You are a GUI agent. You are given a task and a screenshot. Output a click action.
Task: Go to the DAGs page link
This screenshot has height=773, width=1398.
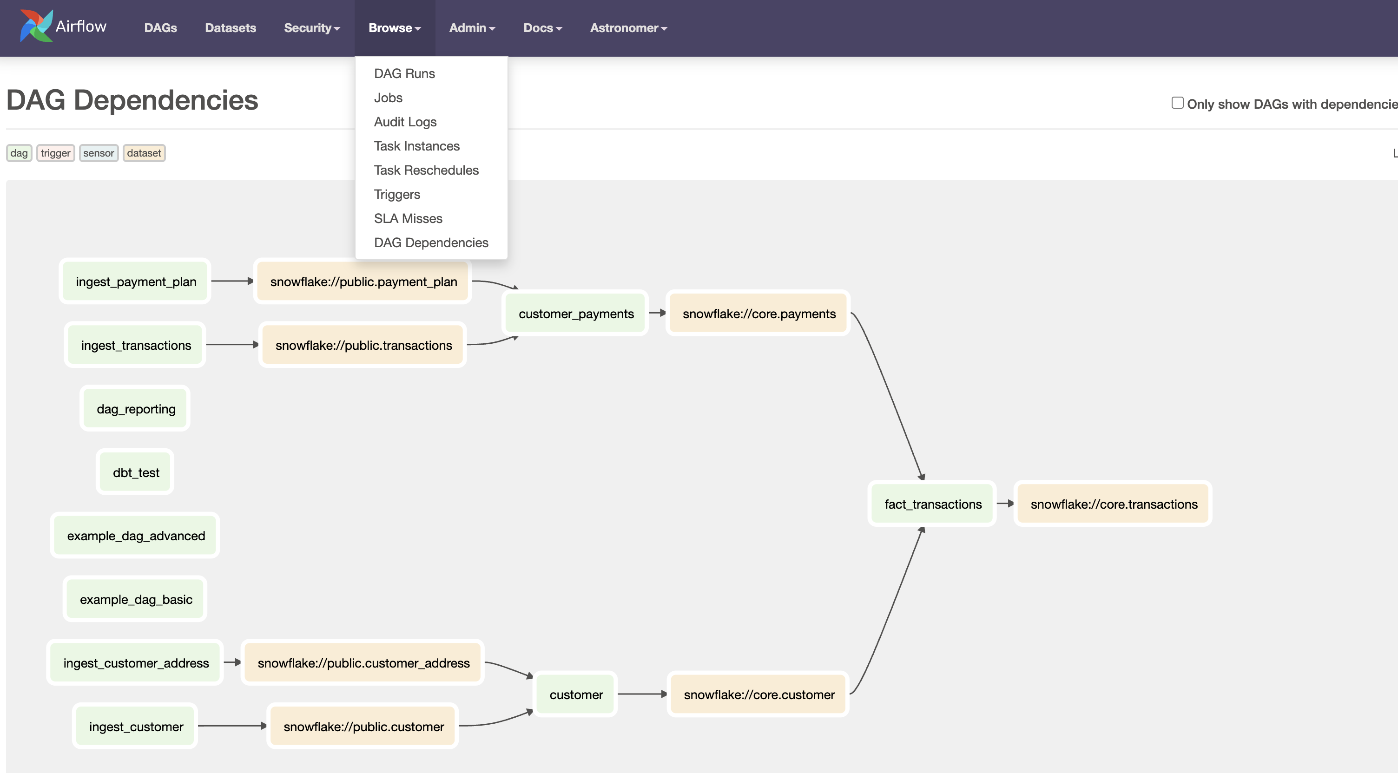pos(160,28)
